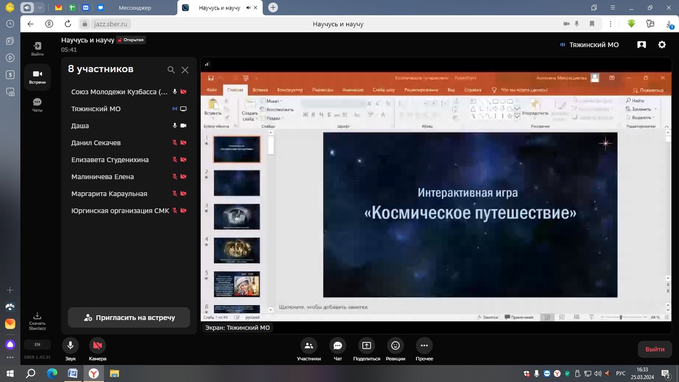Open meeting settings gear icon
Viewport: 679px width, 382px height.
coord(662,45)
